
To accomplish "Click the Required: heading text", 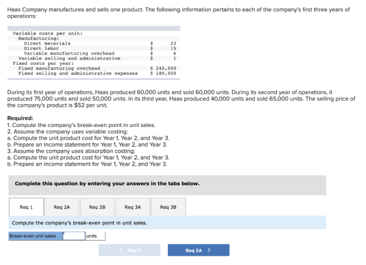I will [x=20, y=118].
